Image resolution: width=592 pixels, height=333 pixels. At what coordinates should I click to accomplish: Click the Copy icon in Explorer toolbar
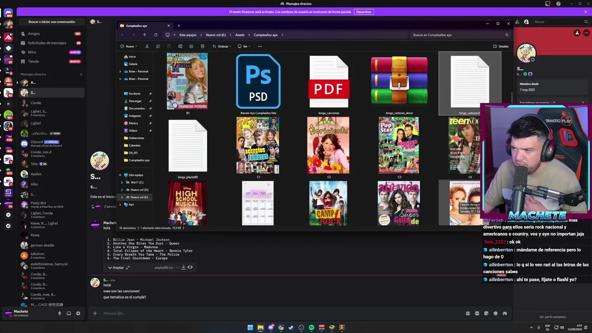[158, 46]
